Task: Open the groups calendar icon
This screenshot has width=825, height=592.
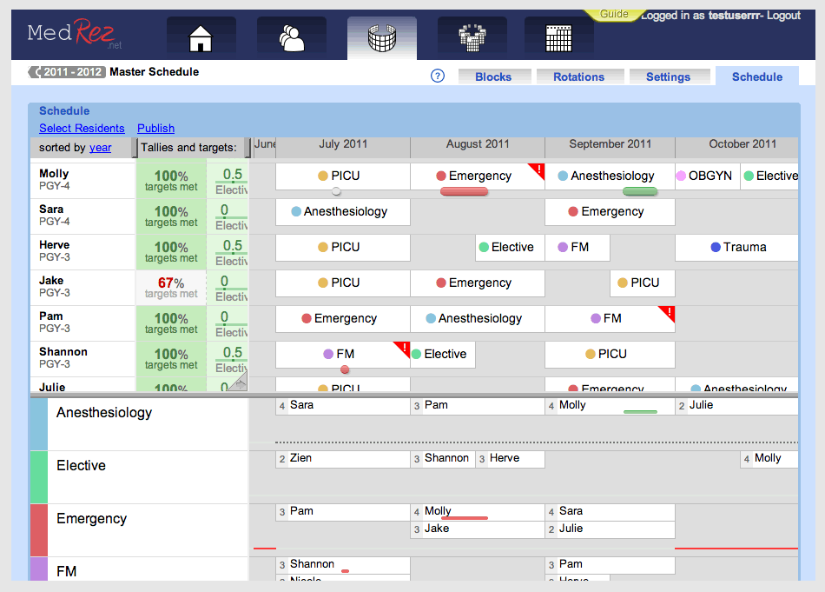Action: point(472,37)
